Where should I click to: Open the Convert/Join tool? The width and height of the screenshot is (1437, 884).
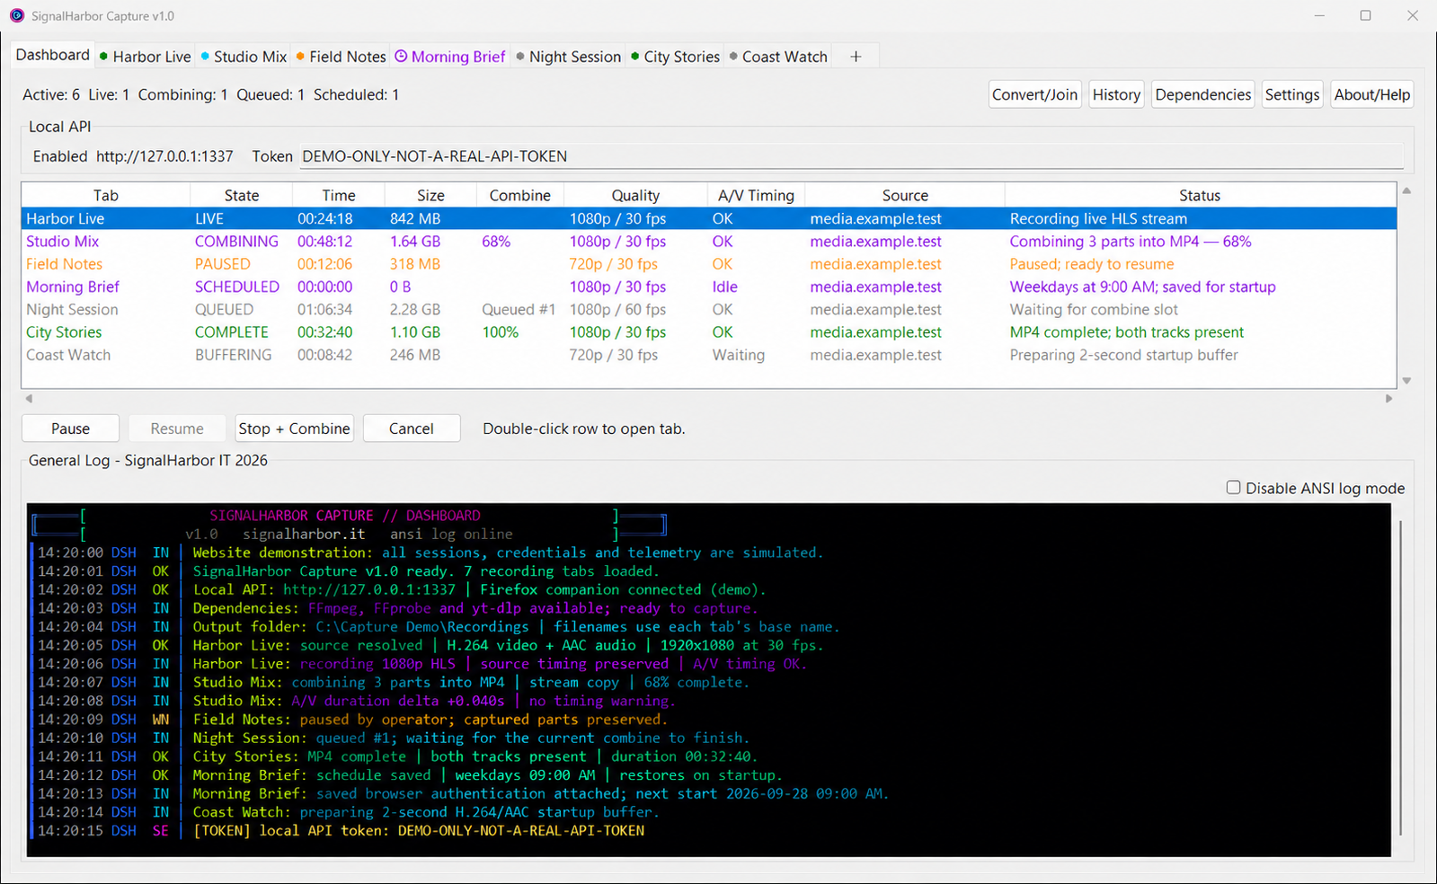tap(1034, 94)
